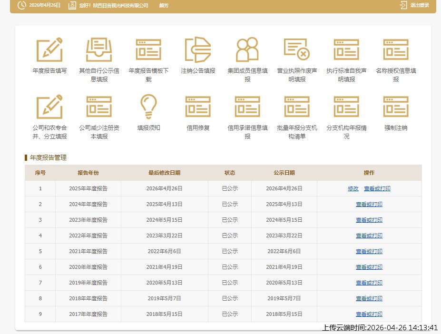
Task: Click 退出登录 in the top bar
Action: [x=419, y=5]
